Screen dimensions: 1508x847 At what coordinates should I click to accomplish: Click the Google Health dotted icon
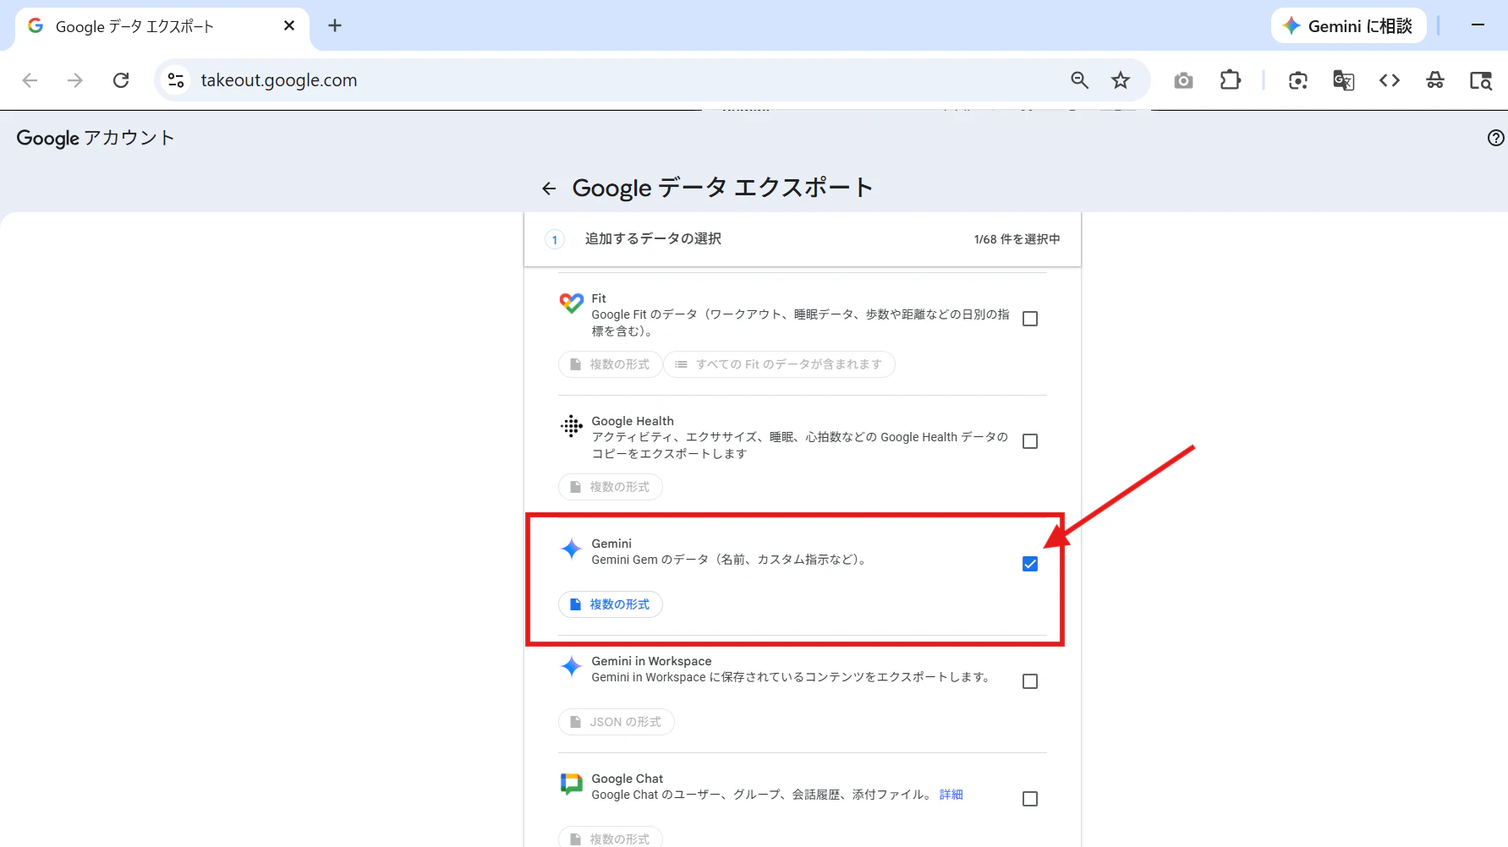[572, 426]
